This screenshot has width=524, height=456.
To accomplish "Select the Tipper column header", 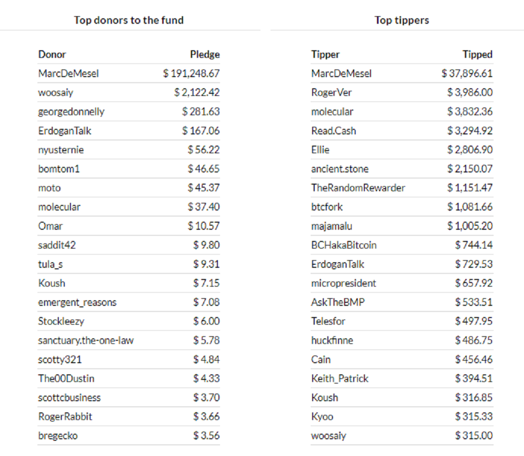I will 325,54.
